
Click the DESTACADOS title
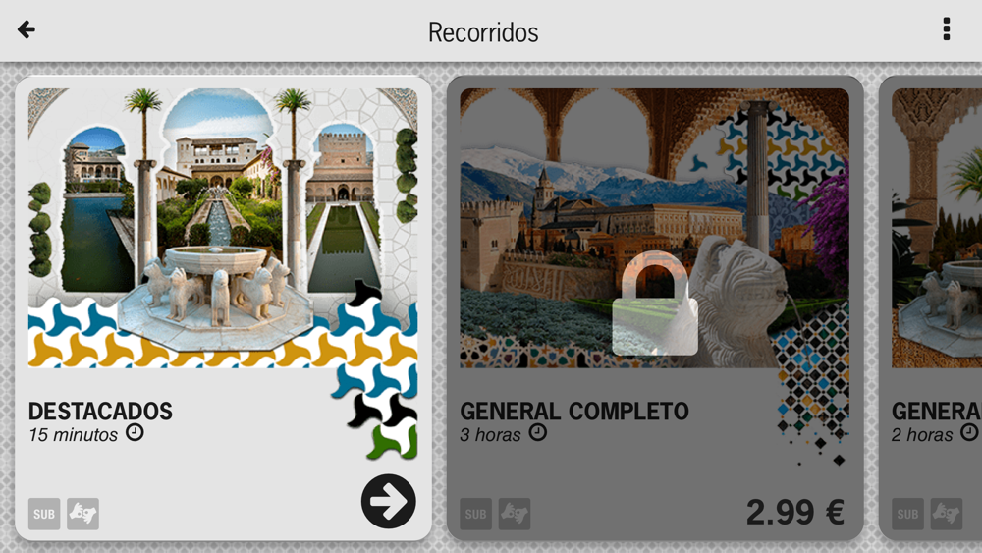(x=100, y=411)
